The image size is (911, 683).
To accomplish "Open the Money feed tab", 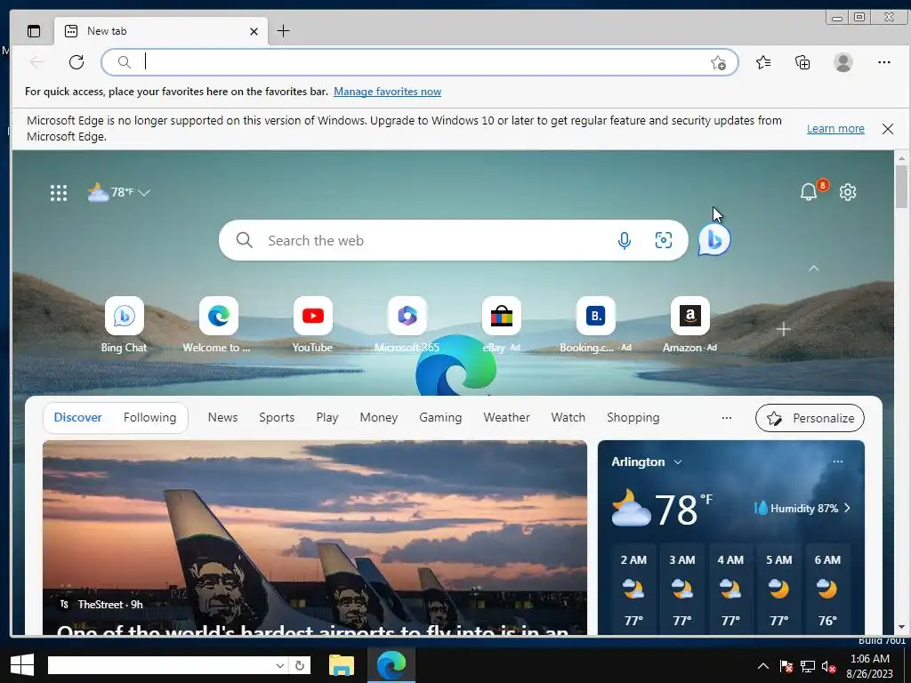I will 379,418.
